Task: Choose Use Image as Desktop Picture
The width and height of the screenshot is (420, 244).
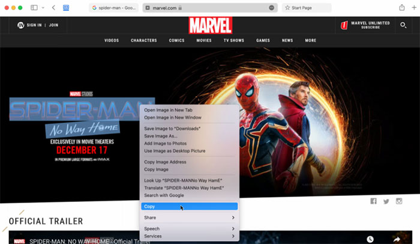Action: (x=190, y=151)
